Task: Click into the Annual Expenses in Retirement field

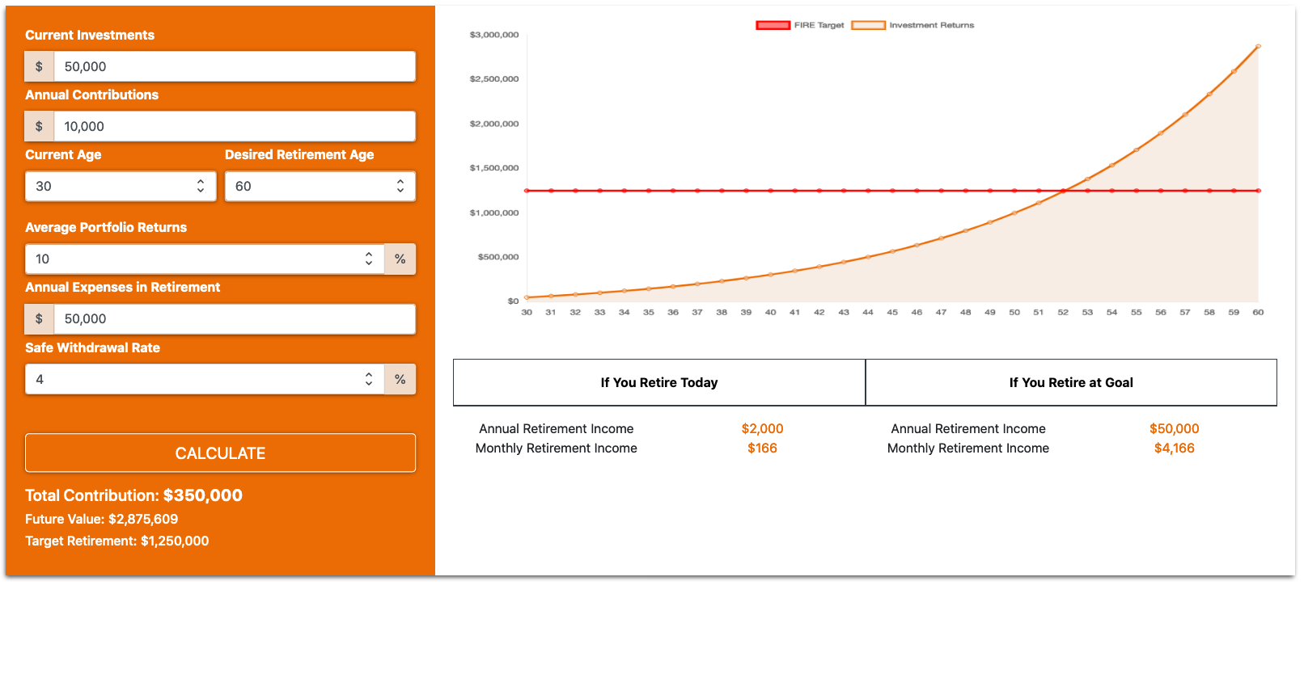Action: pyautogui.click(x=235, y=318)
